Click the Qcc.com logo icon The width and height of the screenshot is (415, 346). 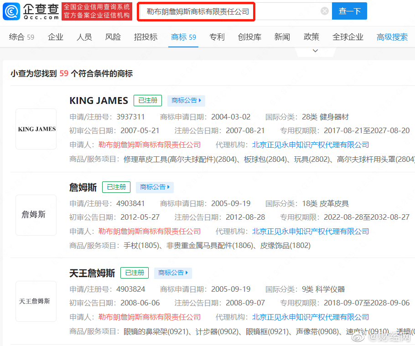pos(12,11)
